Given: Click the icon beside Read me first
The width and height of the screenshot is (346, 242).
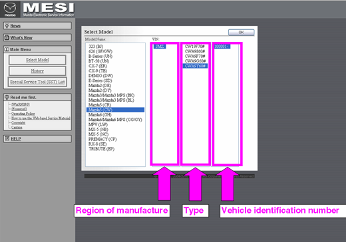Looking at the screenshot, I should click(x=7, y=97).
